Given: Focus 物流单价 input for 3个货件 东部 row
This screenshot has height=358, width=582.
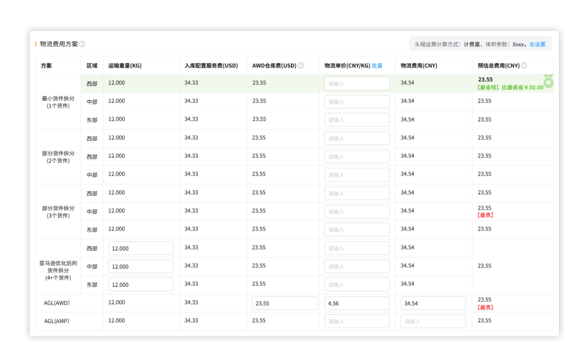Looking at the screenshot, I should pyautogui.click(x=357, y=230).
